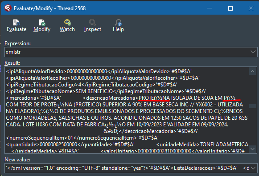Click the application icon in title bar

tap(8, 8)
